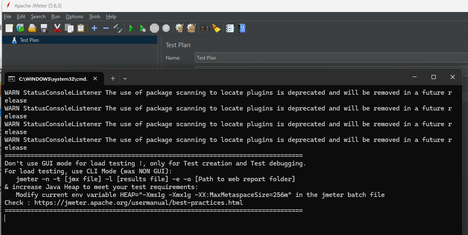Click the Reset search broom icon

pyautogui.click(x=216, y=28)
